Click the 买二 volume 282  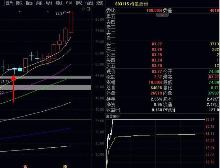216,49
